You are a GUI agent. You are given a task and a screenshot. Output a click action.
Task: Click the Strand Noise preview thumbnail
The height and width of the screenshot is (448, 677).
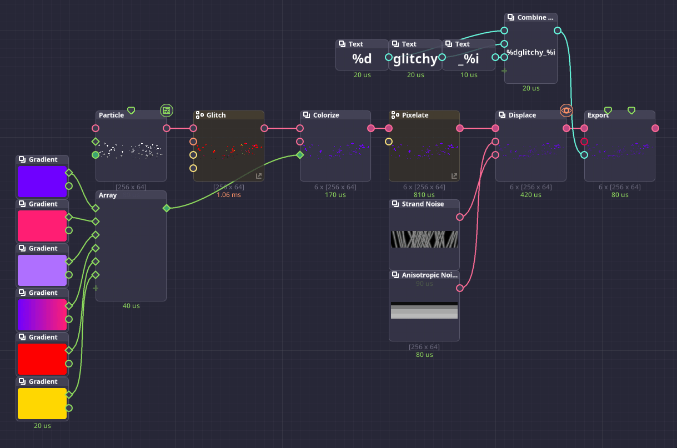424,239
